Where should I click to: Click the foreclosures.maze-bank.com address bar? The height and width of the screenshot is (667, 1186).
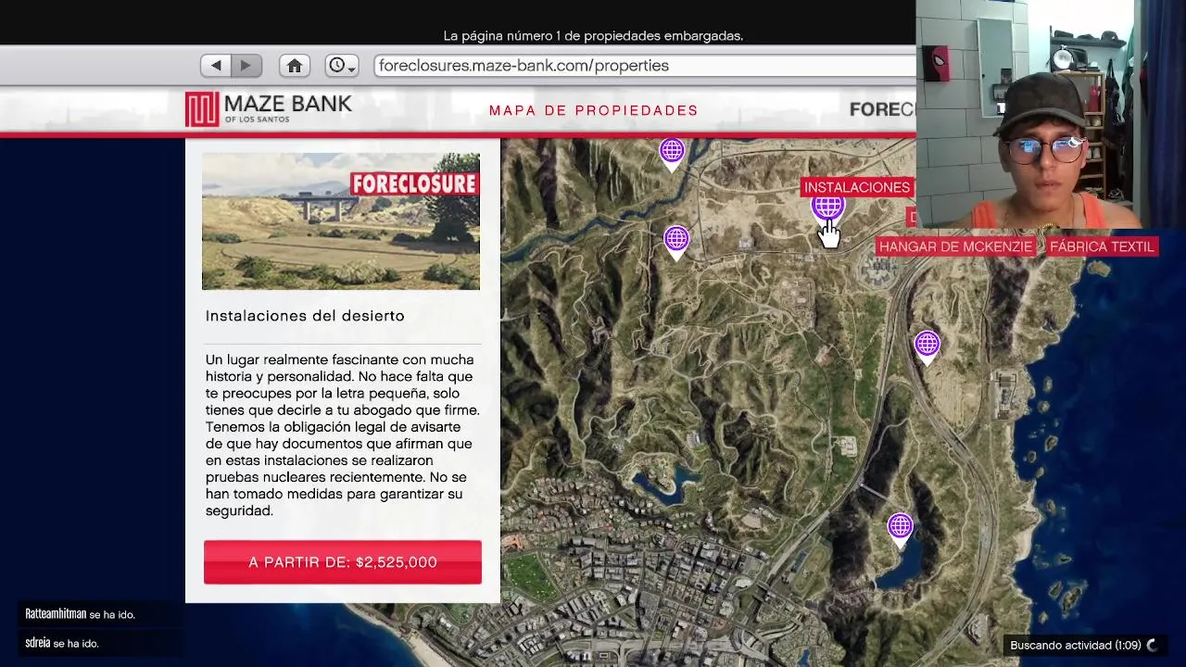click(x=645, y=66)
